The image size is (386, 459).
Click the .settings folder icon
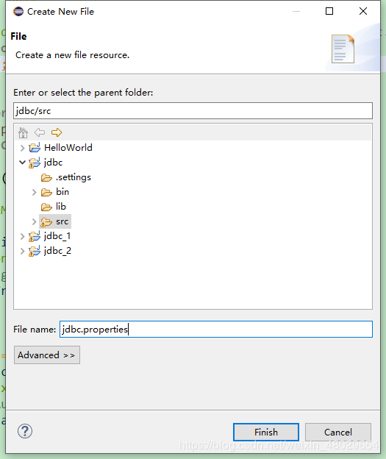point(46,177)
